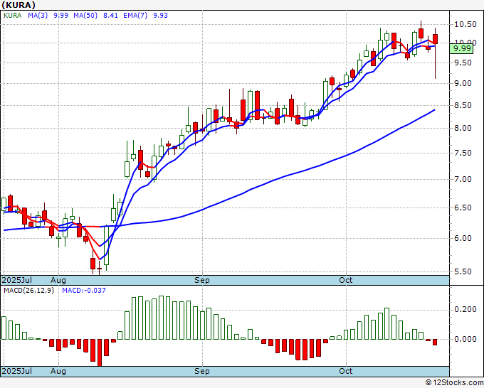Image resolution: width=484 pixels, height=388 pixels.
Task: Click the green 9.99 current price tag
Action: click(x=461, y=49)
